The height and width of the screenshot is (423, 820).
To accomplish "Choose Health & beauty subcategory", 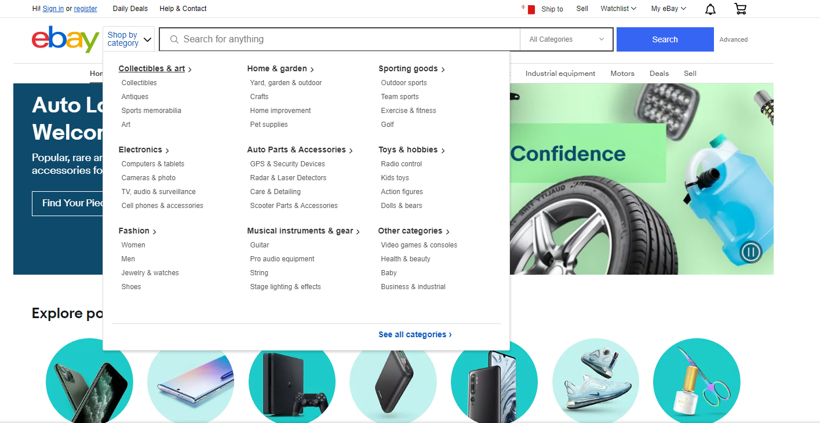I will [x=406, y=259].
